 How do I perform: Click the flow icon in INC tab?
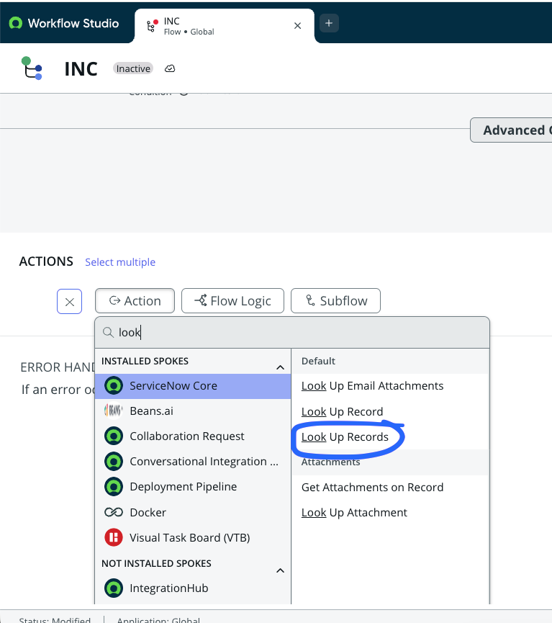(152, 25)
